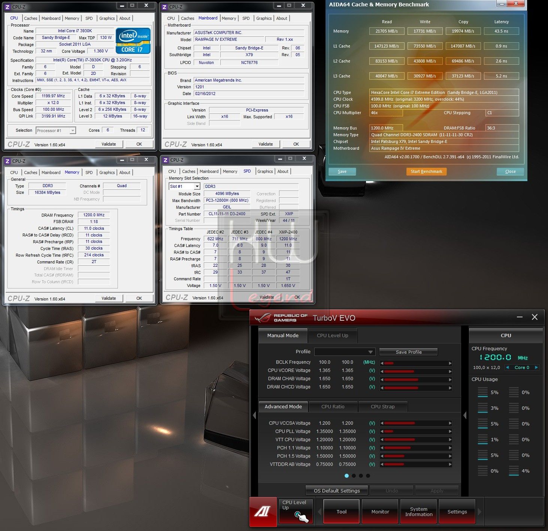This screenshot has height=531, width=548.
Task: Click the Intel Core i7 logo in CPU-Z
Action: (x=133, y=41)
